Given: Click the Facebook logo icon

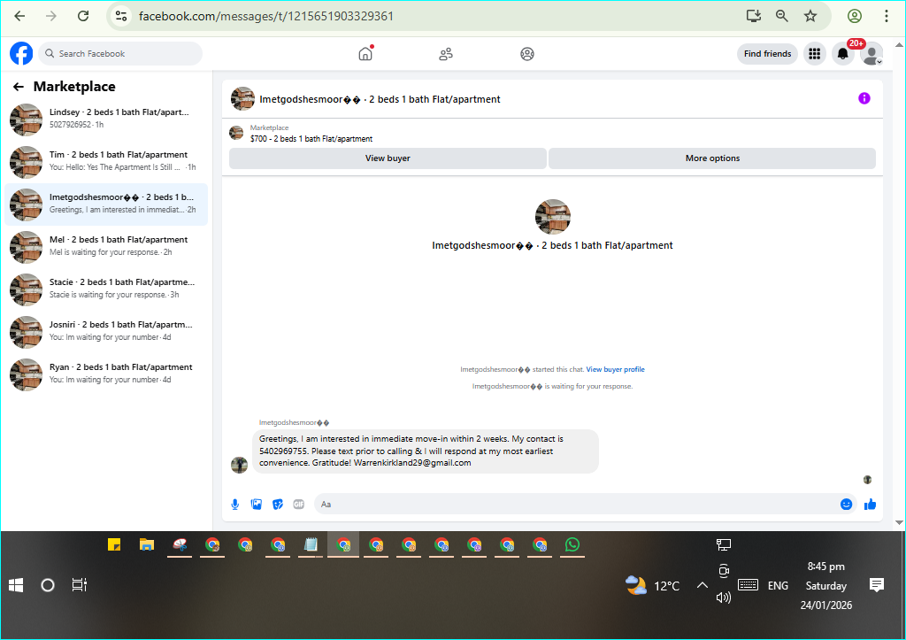Looking at the screenshot, I should pyautogui.click(x=21, y=54).
